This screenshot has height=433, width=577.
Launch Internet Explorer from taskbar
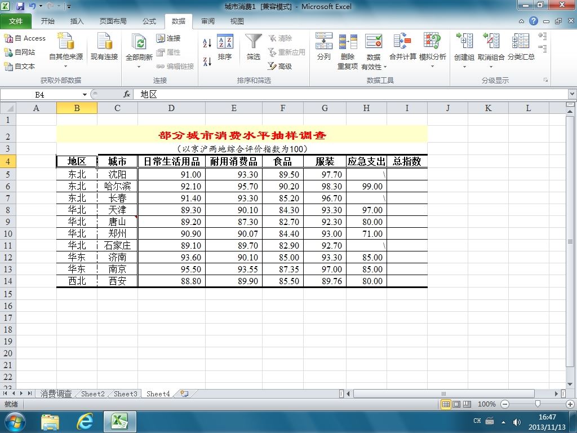[85, 422]
